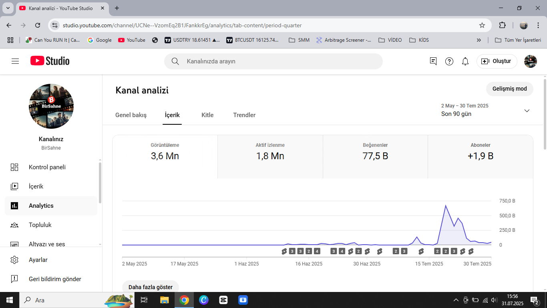The width and height of the screenshot is (547, 308).
Task: Open the BTCUSDT bookmark
Action: tap(253, 40)
